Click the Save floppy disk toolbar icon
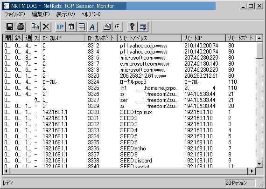This screenshot has height=189, width=266. click(10, 27)
